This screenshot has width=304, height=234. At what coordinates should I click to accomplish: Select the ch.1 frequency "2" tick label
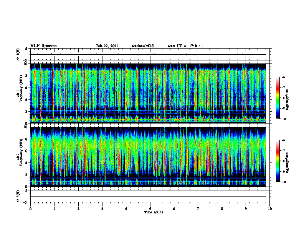[x=27, y=111]
